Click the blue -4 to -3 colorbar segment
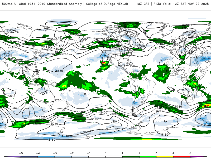211x158 pixels. 46,157
